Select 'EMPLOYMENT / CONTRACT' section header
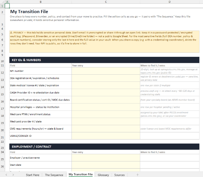Viewport: 203px width, 177px height. tap(104, 147)
